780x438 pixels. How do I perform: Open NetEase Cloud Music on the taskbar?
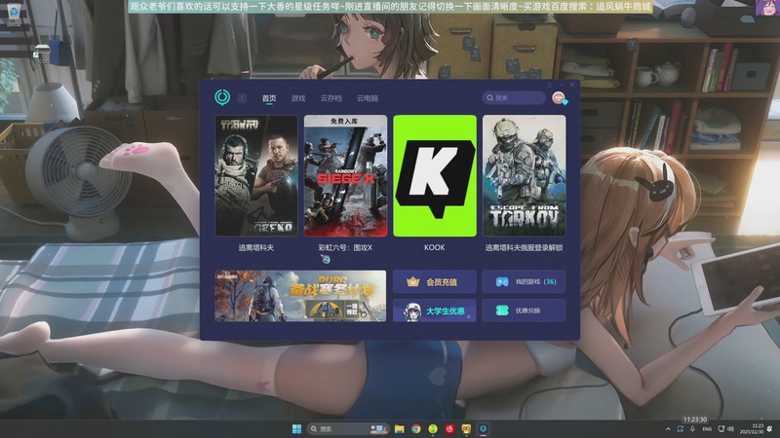coord(449,428)
